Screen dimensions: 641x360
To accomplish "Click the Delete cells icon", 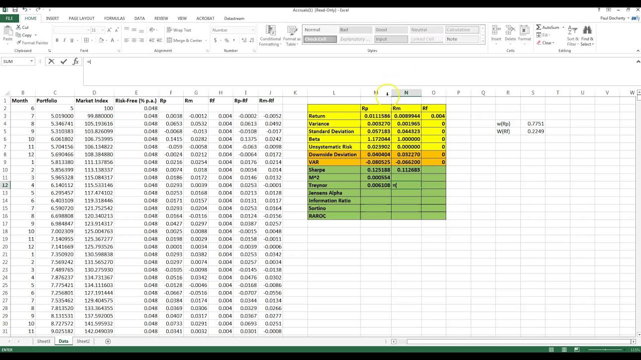I will coord(510,30).
